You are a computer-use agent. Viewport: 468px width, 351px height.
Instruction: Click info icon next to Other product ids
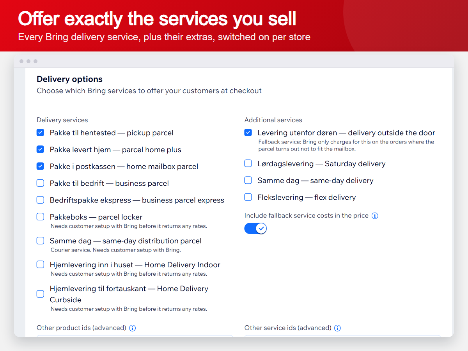(x=132, y=328)
